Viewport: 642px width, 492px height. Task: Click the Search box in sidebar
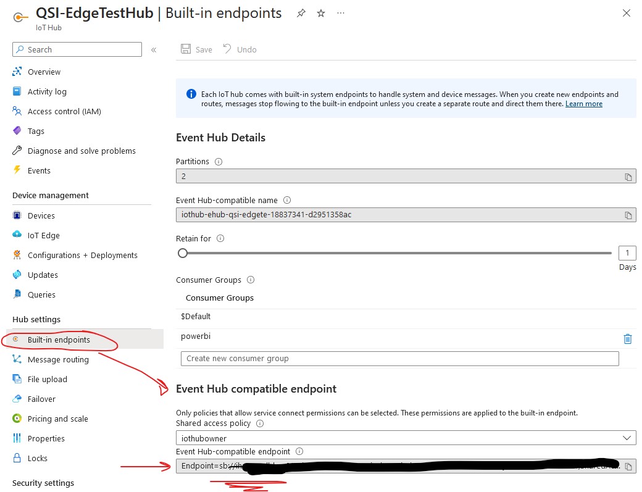tap(77, 49)
